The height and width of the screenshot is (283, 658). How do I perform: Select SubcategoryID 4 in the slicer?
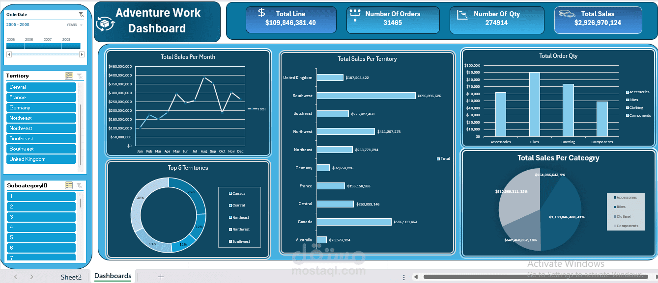(41, 227)
